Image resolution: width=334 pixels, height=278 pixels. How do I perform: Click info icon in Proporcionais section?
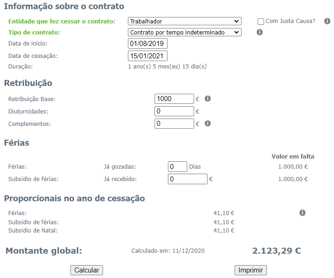[302, 213]
